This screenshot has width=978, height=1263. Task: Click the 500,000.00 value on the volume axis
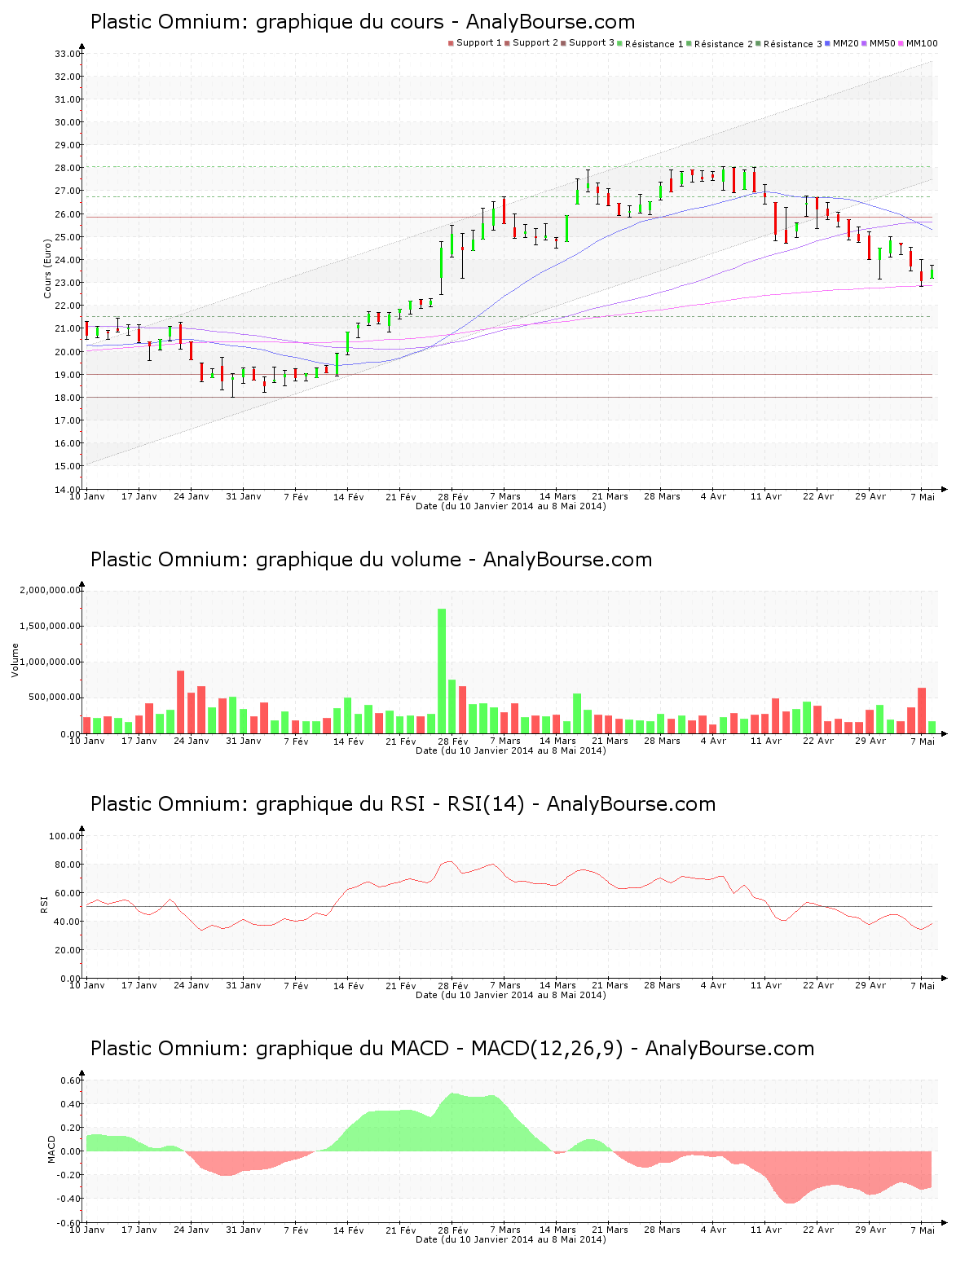click(55, 698)
